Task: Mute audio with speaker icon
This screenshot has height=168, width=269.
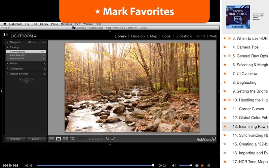Action: tap(174, 165)
